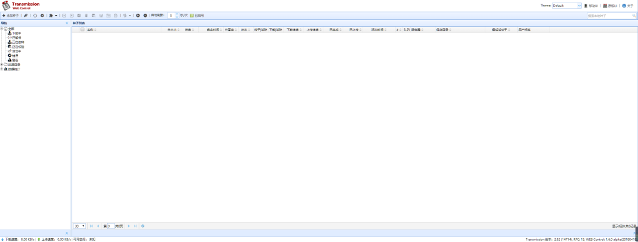Go to last page in pager

point(135,226)
